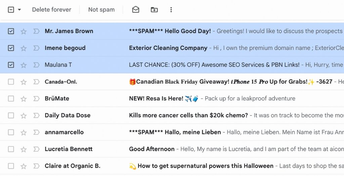
Task: Select the annamarcello email checkbox
Action: pyautogui.click(x=11, y=132)
